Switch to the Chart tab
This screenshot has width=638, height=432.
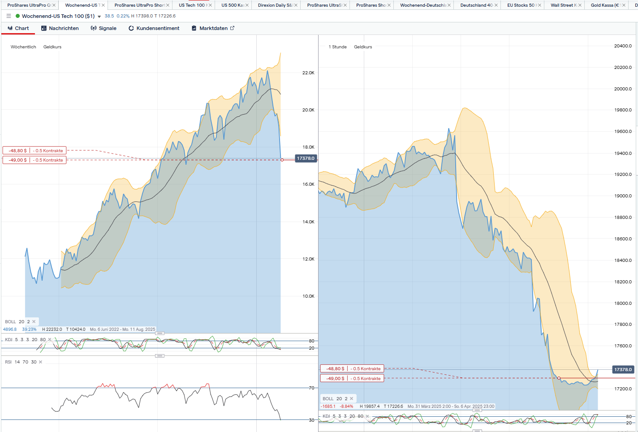18,28
